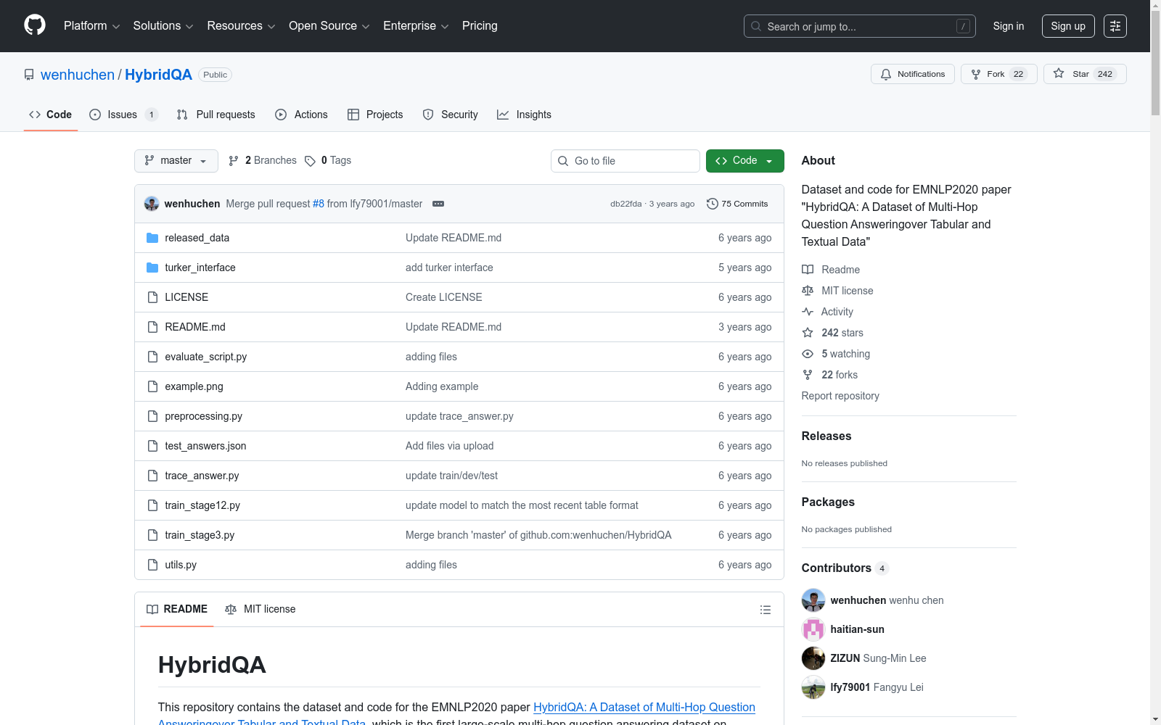The width and height of the screenshot is (1161, 725).
Task: Click the branches icon next to 2 Branches
Action: click(234, 161)
